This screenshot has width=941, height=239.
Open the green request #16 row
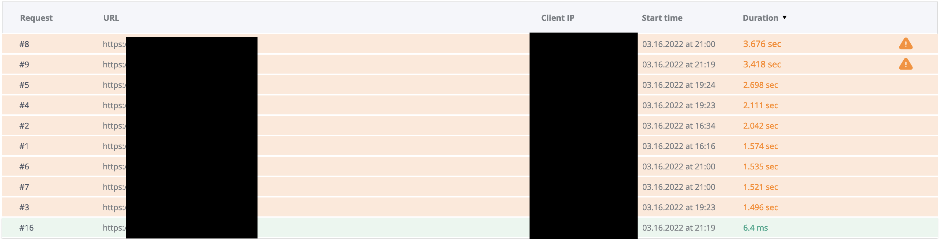point(470,228)
